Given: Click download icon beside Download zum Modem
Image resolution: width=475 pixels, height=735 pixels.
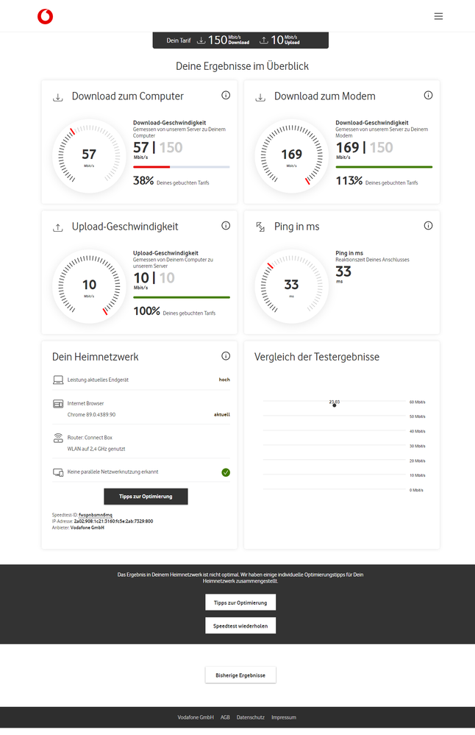Looking at the screenshot, I should [260, 98].
